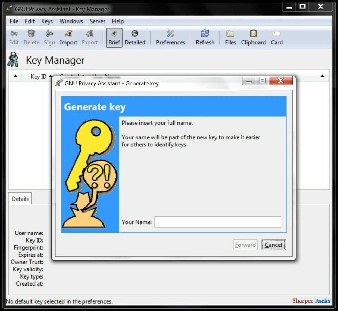Refresh the key list

coord(205,37)
